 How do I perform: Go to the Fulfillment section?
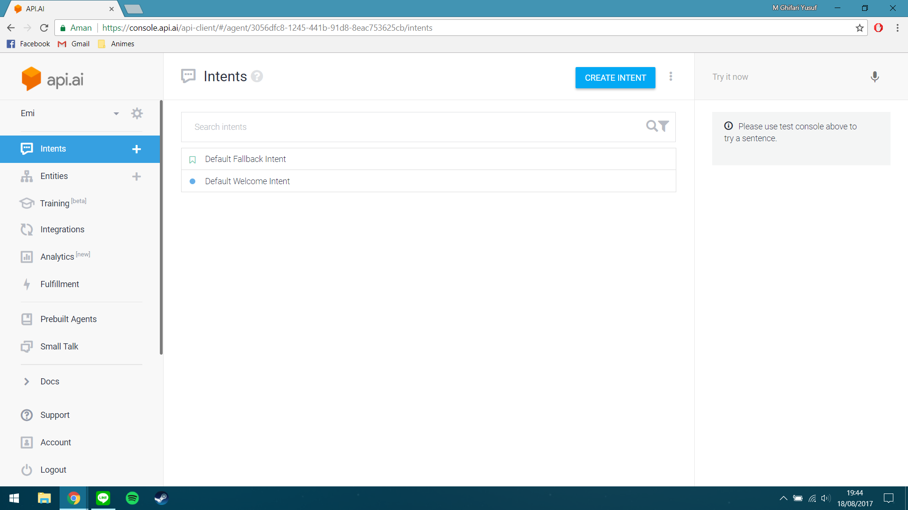point(60,284)
